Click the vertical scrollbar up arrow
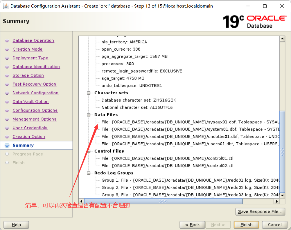Viewport: 291px width, 230px height. [282, 39]
